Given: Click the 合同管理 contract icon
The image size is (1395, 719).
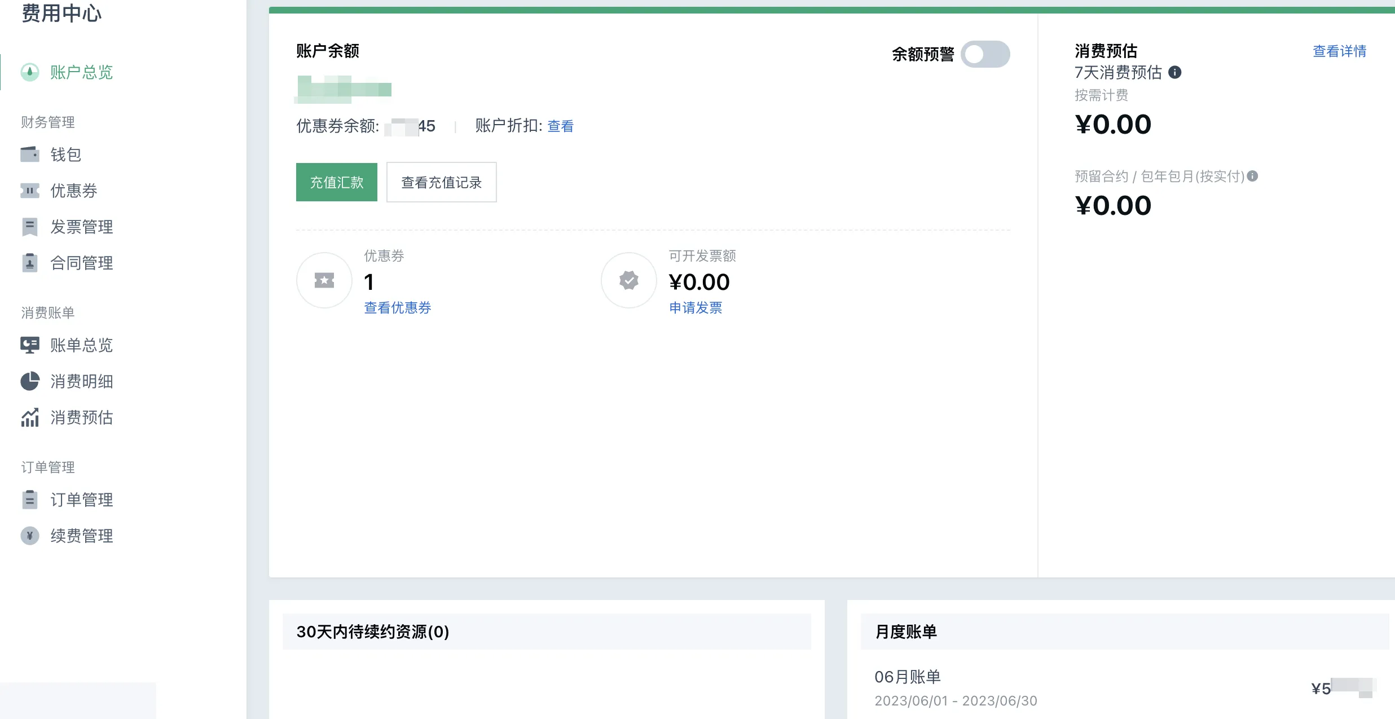Looking at the screenshot, I should click(x=30, y=263).
